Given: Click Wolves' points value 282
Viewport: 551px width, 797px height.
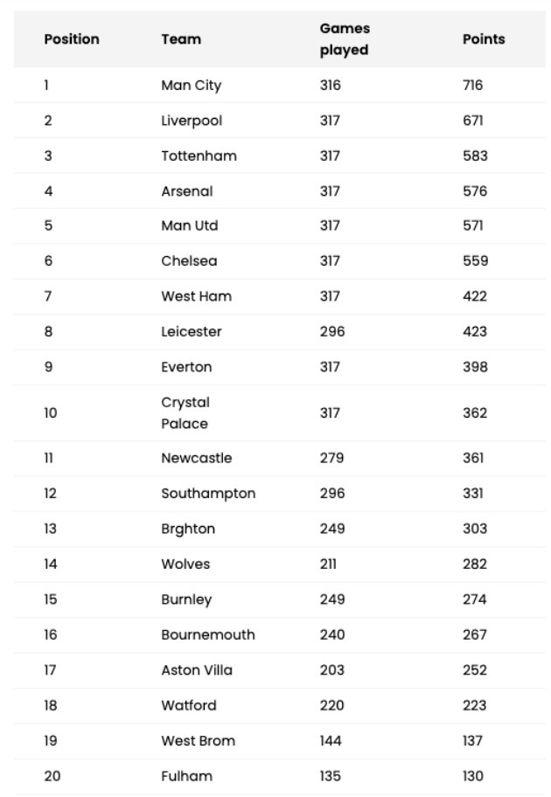Looking at the screenshot, I should click(475, 565).
